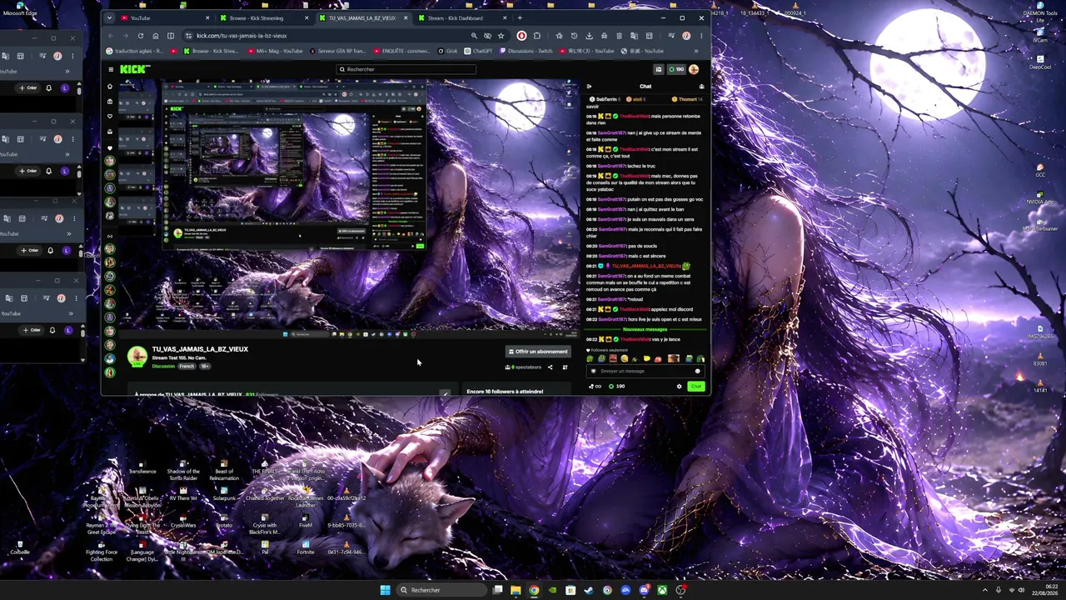Send message with green Chat button
This screenshot has width=1066, height=600.
point(696,387)
